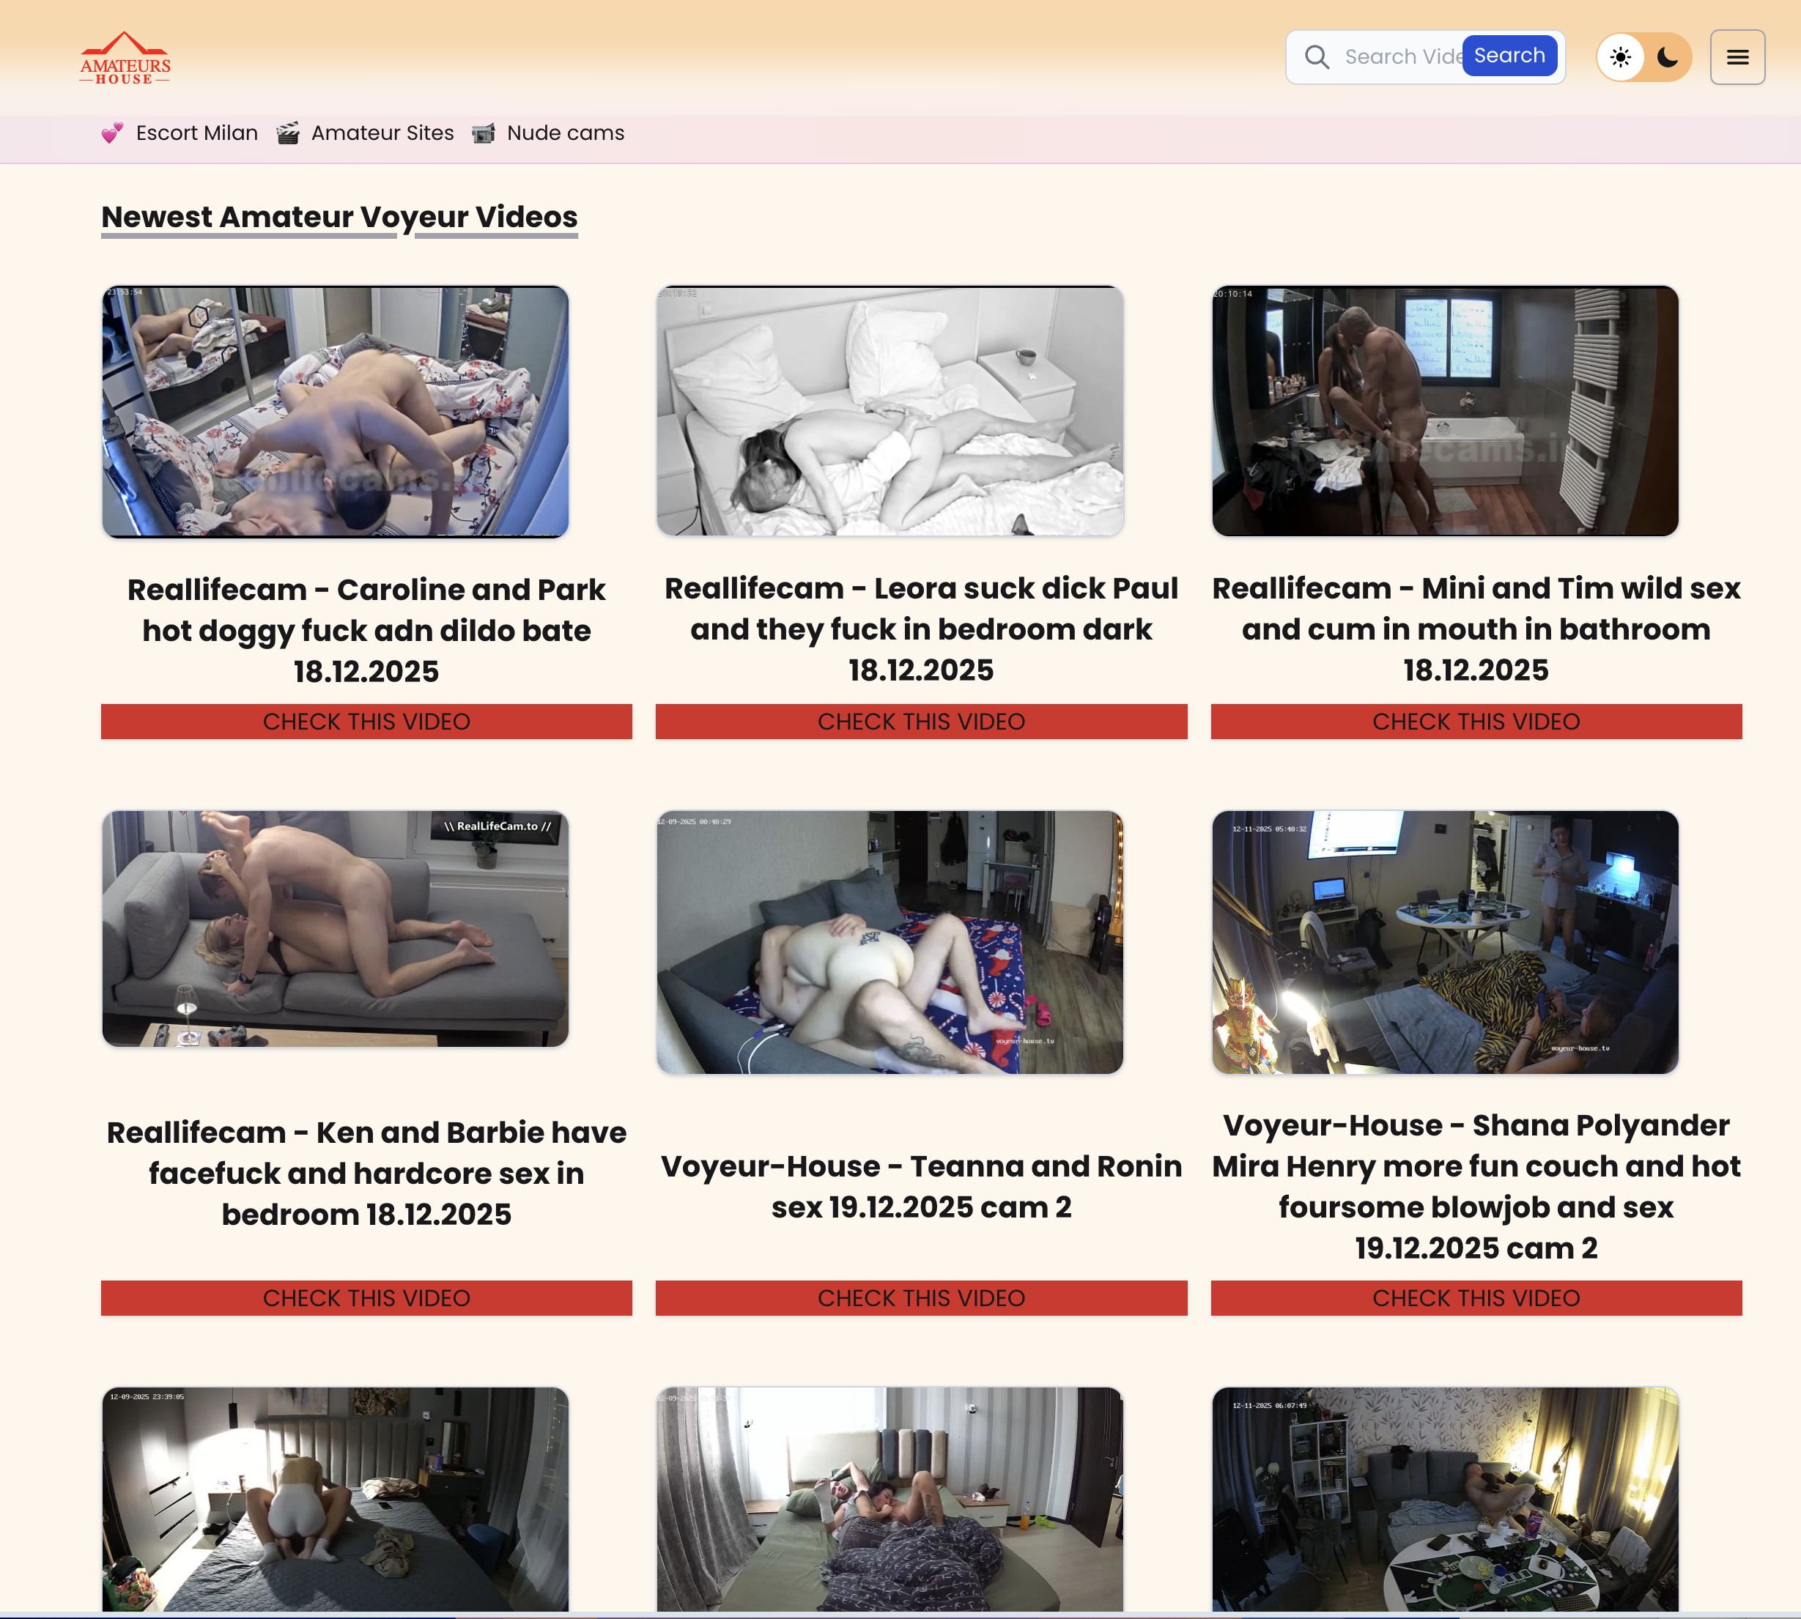Click the clapperboard icon beside Amateur Sites
Viewport: 1801px width, 1619px height.
[287, 133]
